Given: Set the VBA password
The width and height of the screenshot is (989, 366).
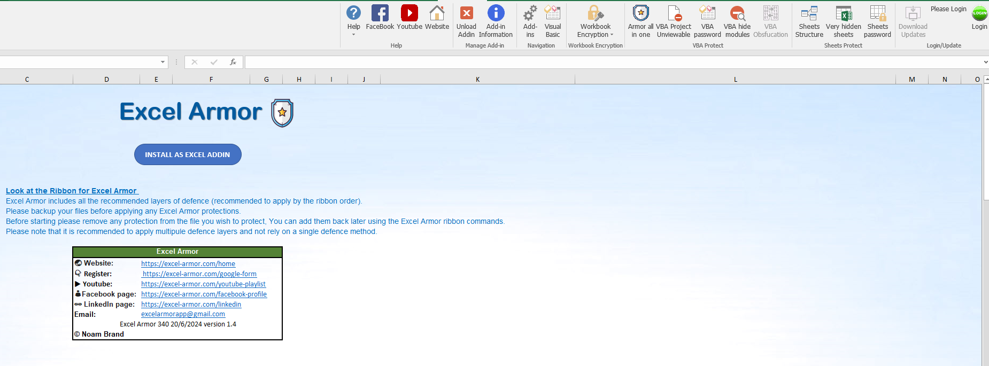Looking at the screenshot, I should [x=707, y=21].
